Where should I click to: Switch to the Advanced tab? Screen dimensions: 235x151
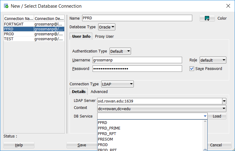tap(99, 92)
